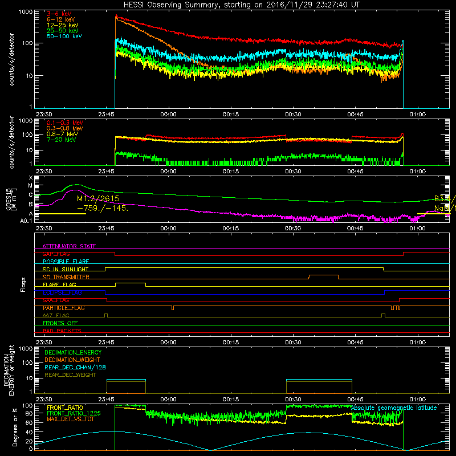Click the Degrees or % axis label
This screenshot has height=456, width=456.
pos(15,427)
